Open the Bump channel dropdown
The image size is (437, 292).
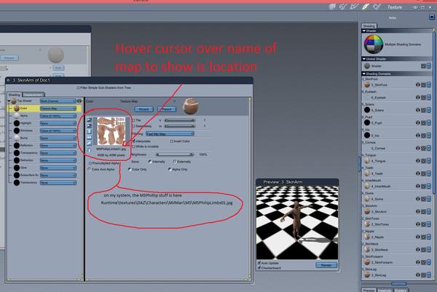click(x=58, y=138)
